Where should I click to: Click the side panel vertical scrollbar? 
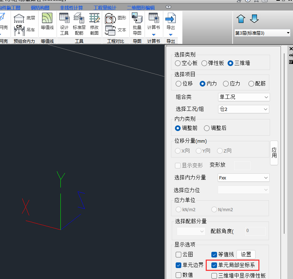coord(284,143)
